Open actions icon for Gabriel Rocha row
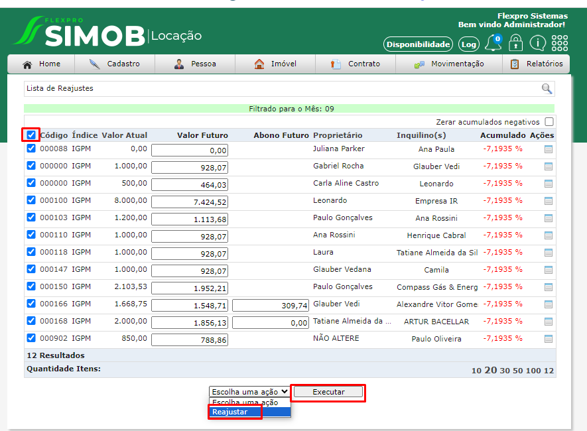 (x=549, y=166)
